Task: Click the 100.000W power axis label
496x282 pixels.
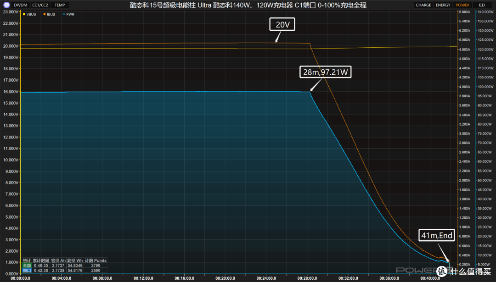Action: coord(485,87)
